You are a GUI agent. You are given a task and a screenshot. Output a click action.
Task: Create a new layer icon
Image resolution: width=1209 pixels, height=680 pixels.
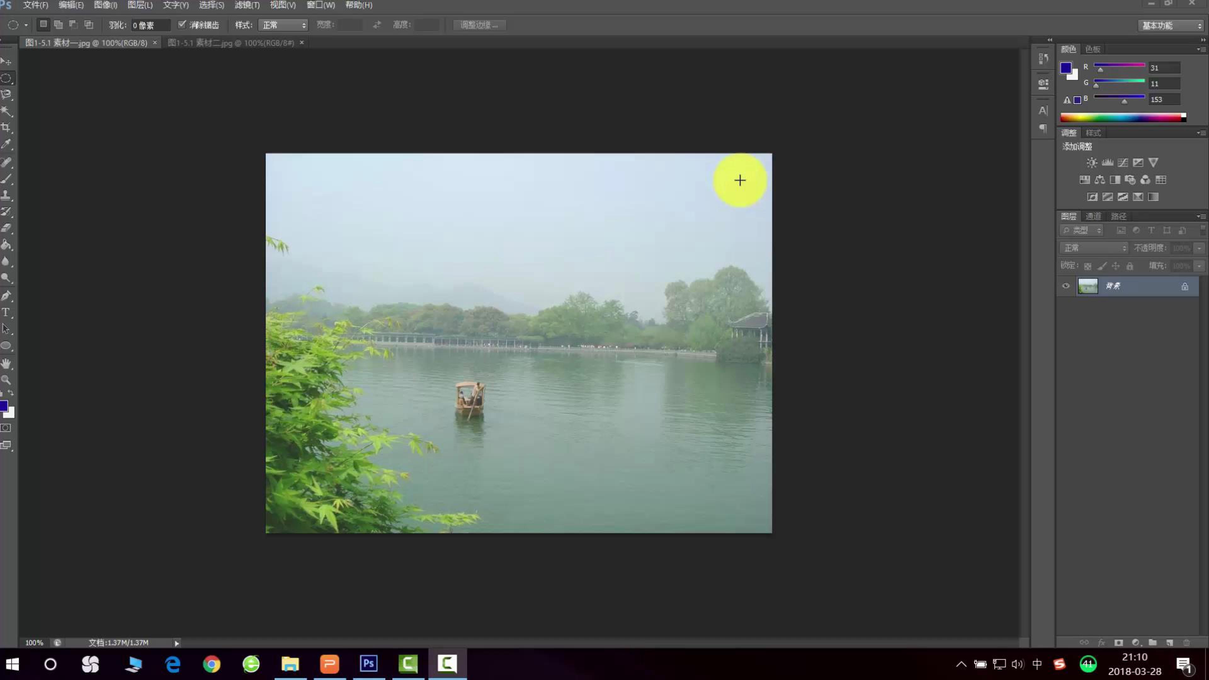tap(1170, 643)
